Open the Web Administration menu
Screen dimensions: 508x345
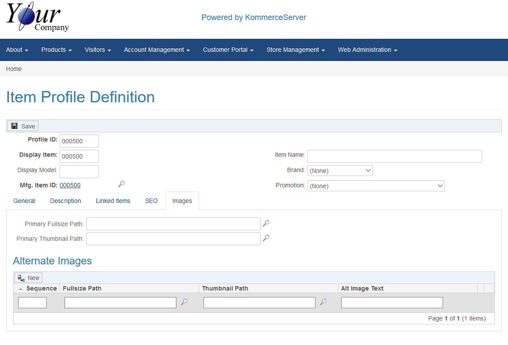pyautogui.click(x=367, y=50)
